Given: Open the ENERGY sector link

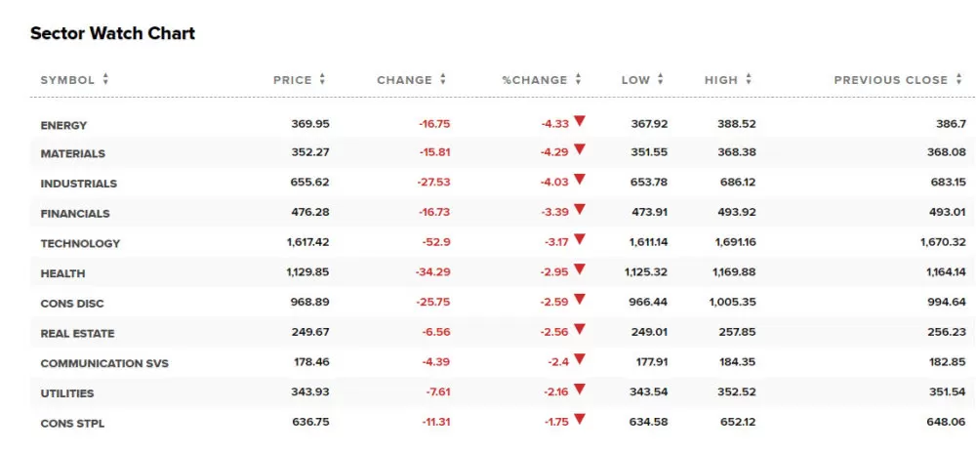Looking at the screenshot, I should pos(63,126).
